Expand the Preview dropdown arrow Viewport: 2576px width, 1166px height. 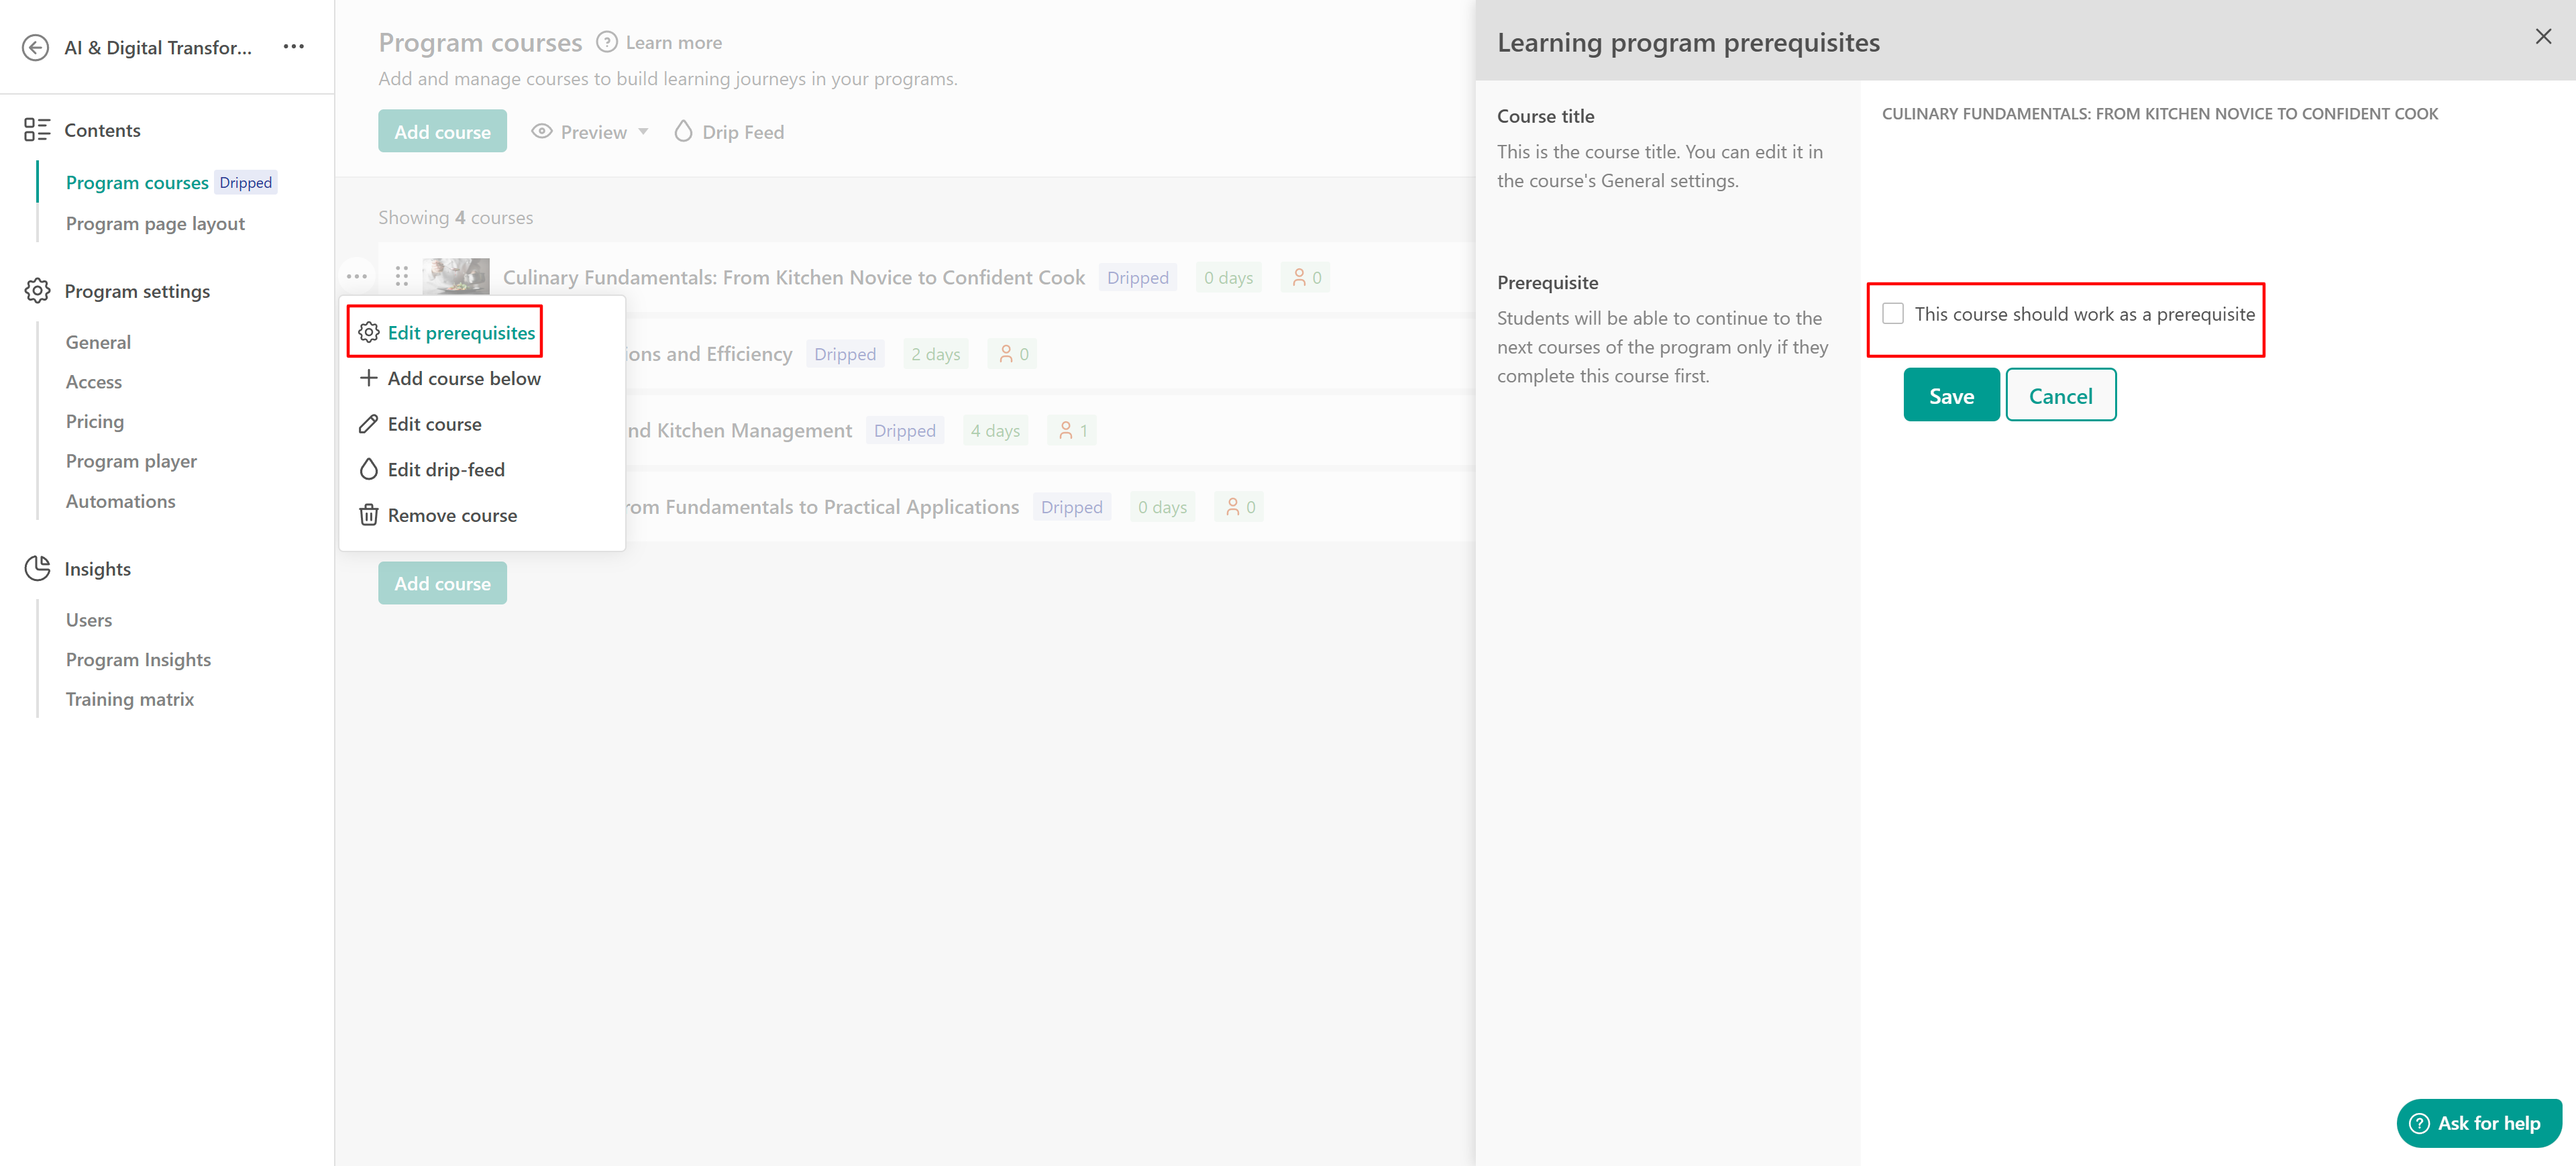pos(643,132)
